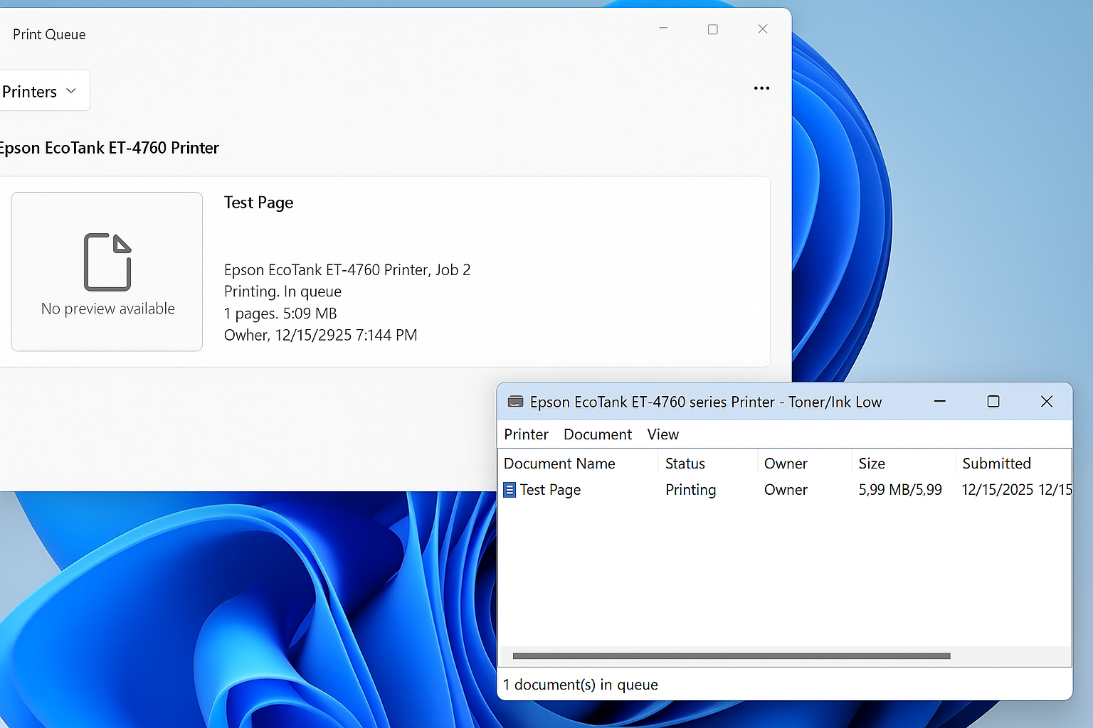This screenshot has width=1093, height=728.
Task: Maximize the Print Queue window
Action: point(712,29)
